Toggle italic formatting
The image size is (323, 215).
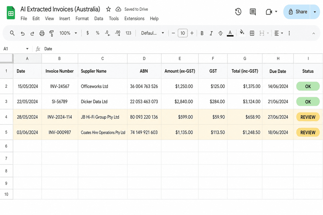[x=211, y=33]
